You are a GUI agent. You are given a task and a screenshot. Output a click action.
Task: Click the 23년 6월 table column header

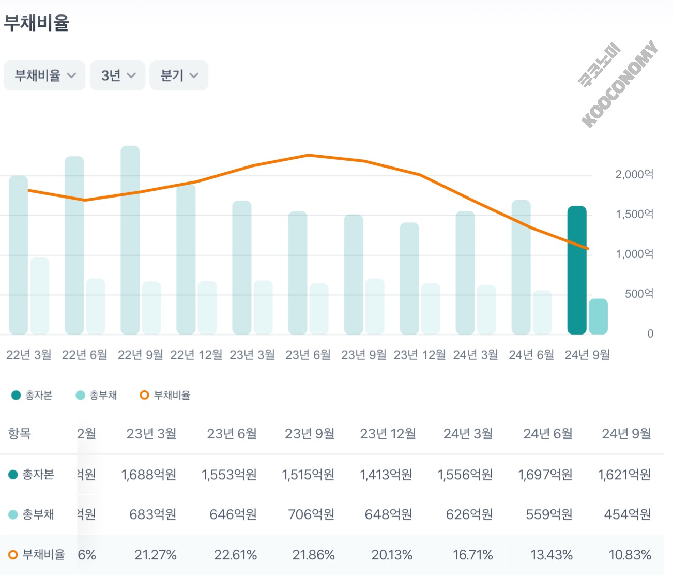point(232,433)
